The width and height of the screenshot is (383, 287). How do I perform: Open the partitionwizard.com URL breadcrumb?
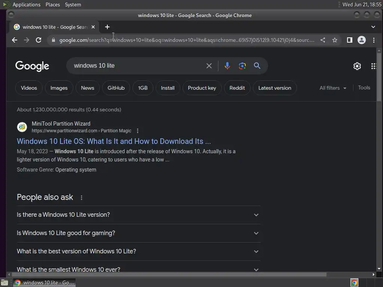point(81,131)
